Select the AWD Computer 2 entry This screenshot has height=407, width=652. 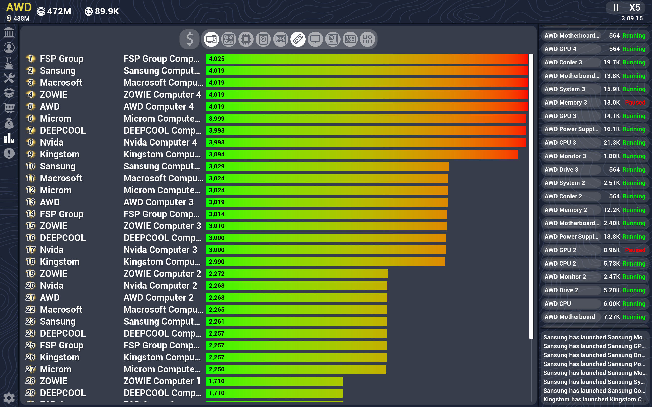pyautogui.click(x=158, y=297)
